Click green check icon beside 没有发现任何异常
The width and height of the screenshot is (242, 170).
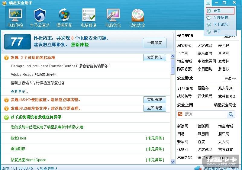point(6,117)
